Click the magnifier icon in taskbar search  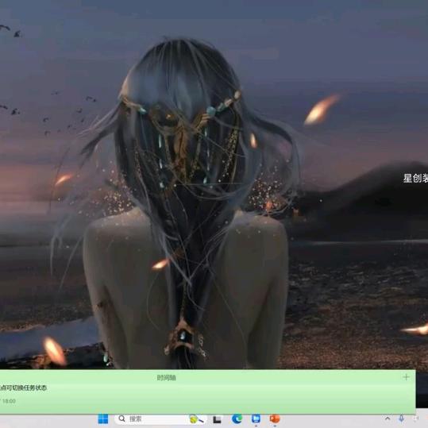click(121, 418)
